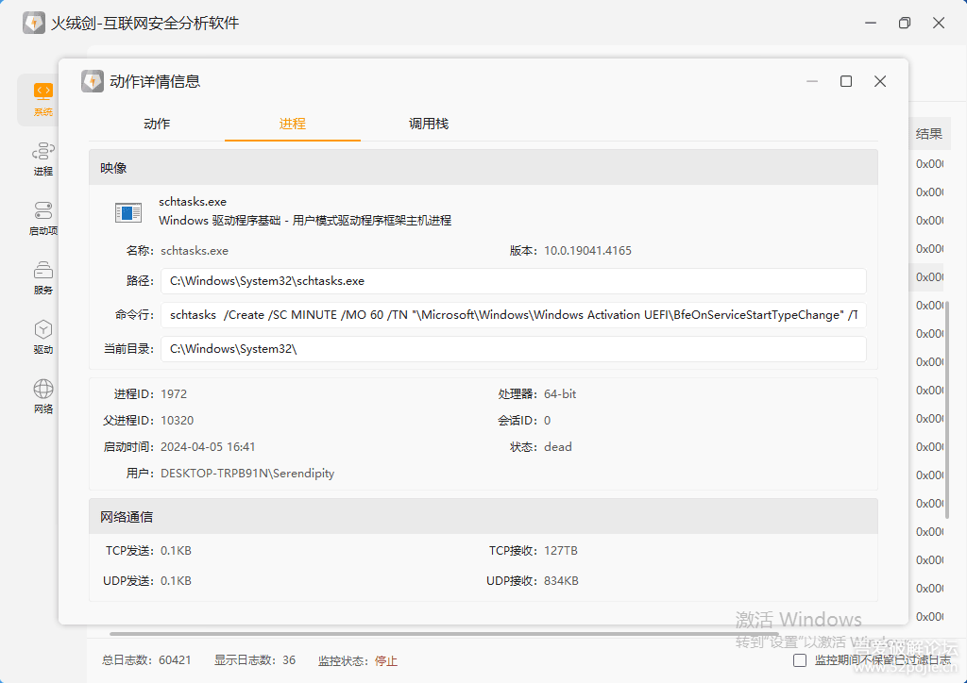This screenshot has height=683, width=967.
Task: Click the 名称 value schtasks.exe
Action: [195, 251]
